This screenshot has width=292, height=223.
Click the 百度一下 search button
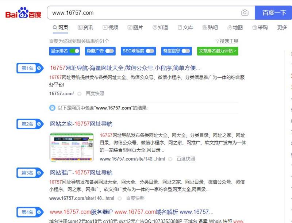(x=273, y=13)
